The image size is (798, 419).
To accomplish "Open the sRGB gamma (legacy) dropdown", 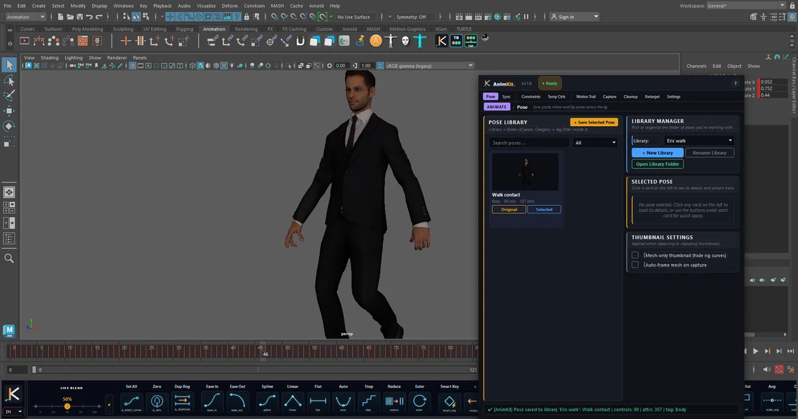I will [430, 66].
